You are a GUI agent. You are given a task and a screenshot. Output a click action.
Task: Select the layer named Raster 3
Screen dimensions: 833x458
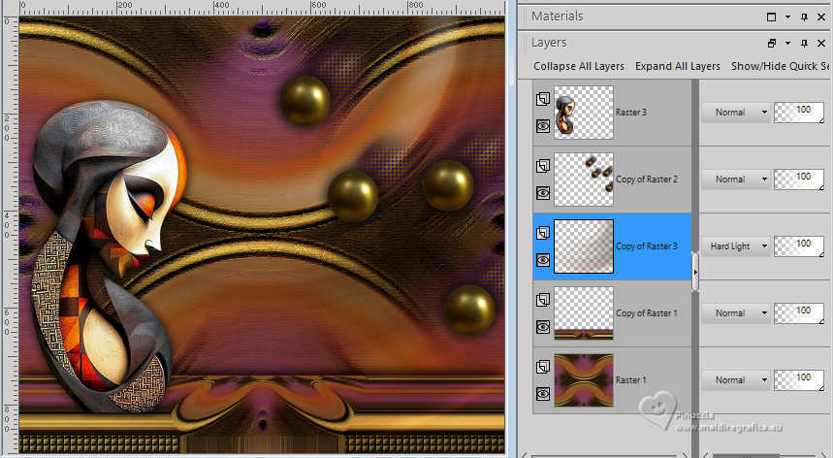click(x=631, y=113)
